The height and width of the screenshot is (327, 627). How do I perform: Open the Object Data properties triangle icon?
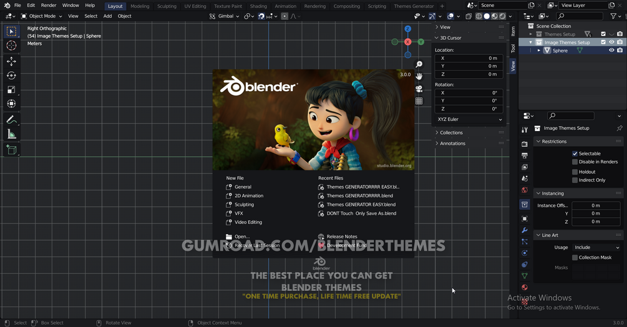pyautogui.click(x=525, y=276)
